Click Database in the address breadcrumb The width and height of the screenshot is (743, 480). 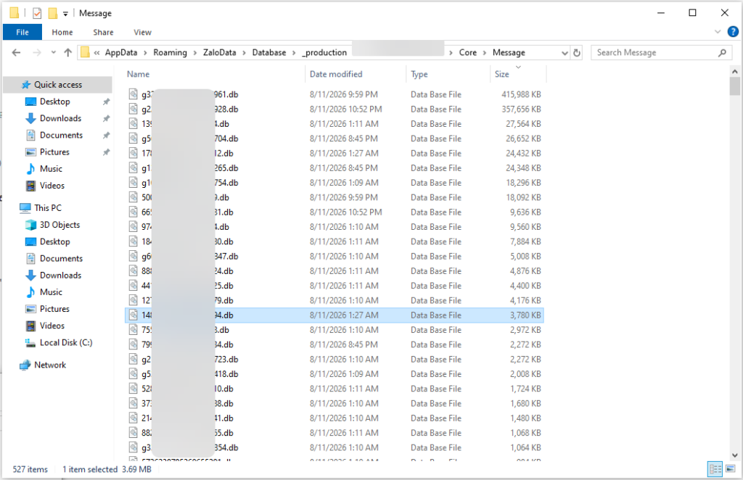pos(268,52)
